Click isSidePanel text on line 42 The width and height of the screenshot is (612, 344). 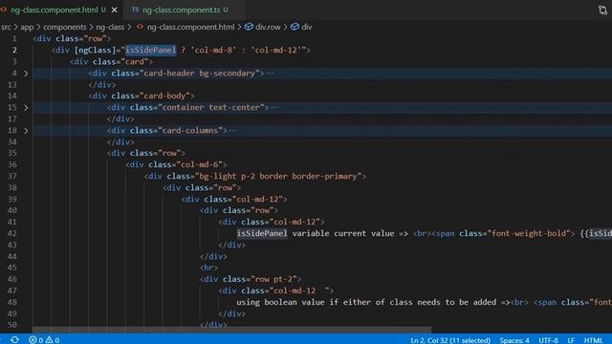(262, 233)
